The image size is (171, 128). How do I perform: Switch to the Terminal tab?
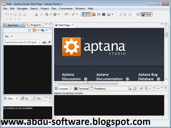coord(81,89)
